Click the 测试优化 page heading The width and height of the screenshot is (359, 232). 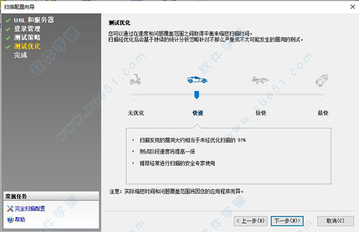click(119, 23)
